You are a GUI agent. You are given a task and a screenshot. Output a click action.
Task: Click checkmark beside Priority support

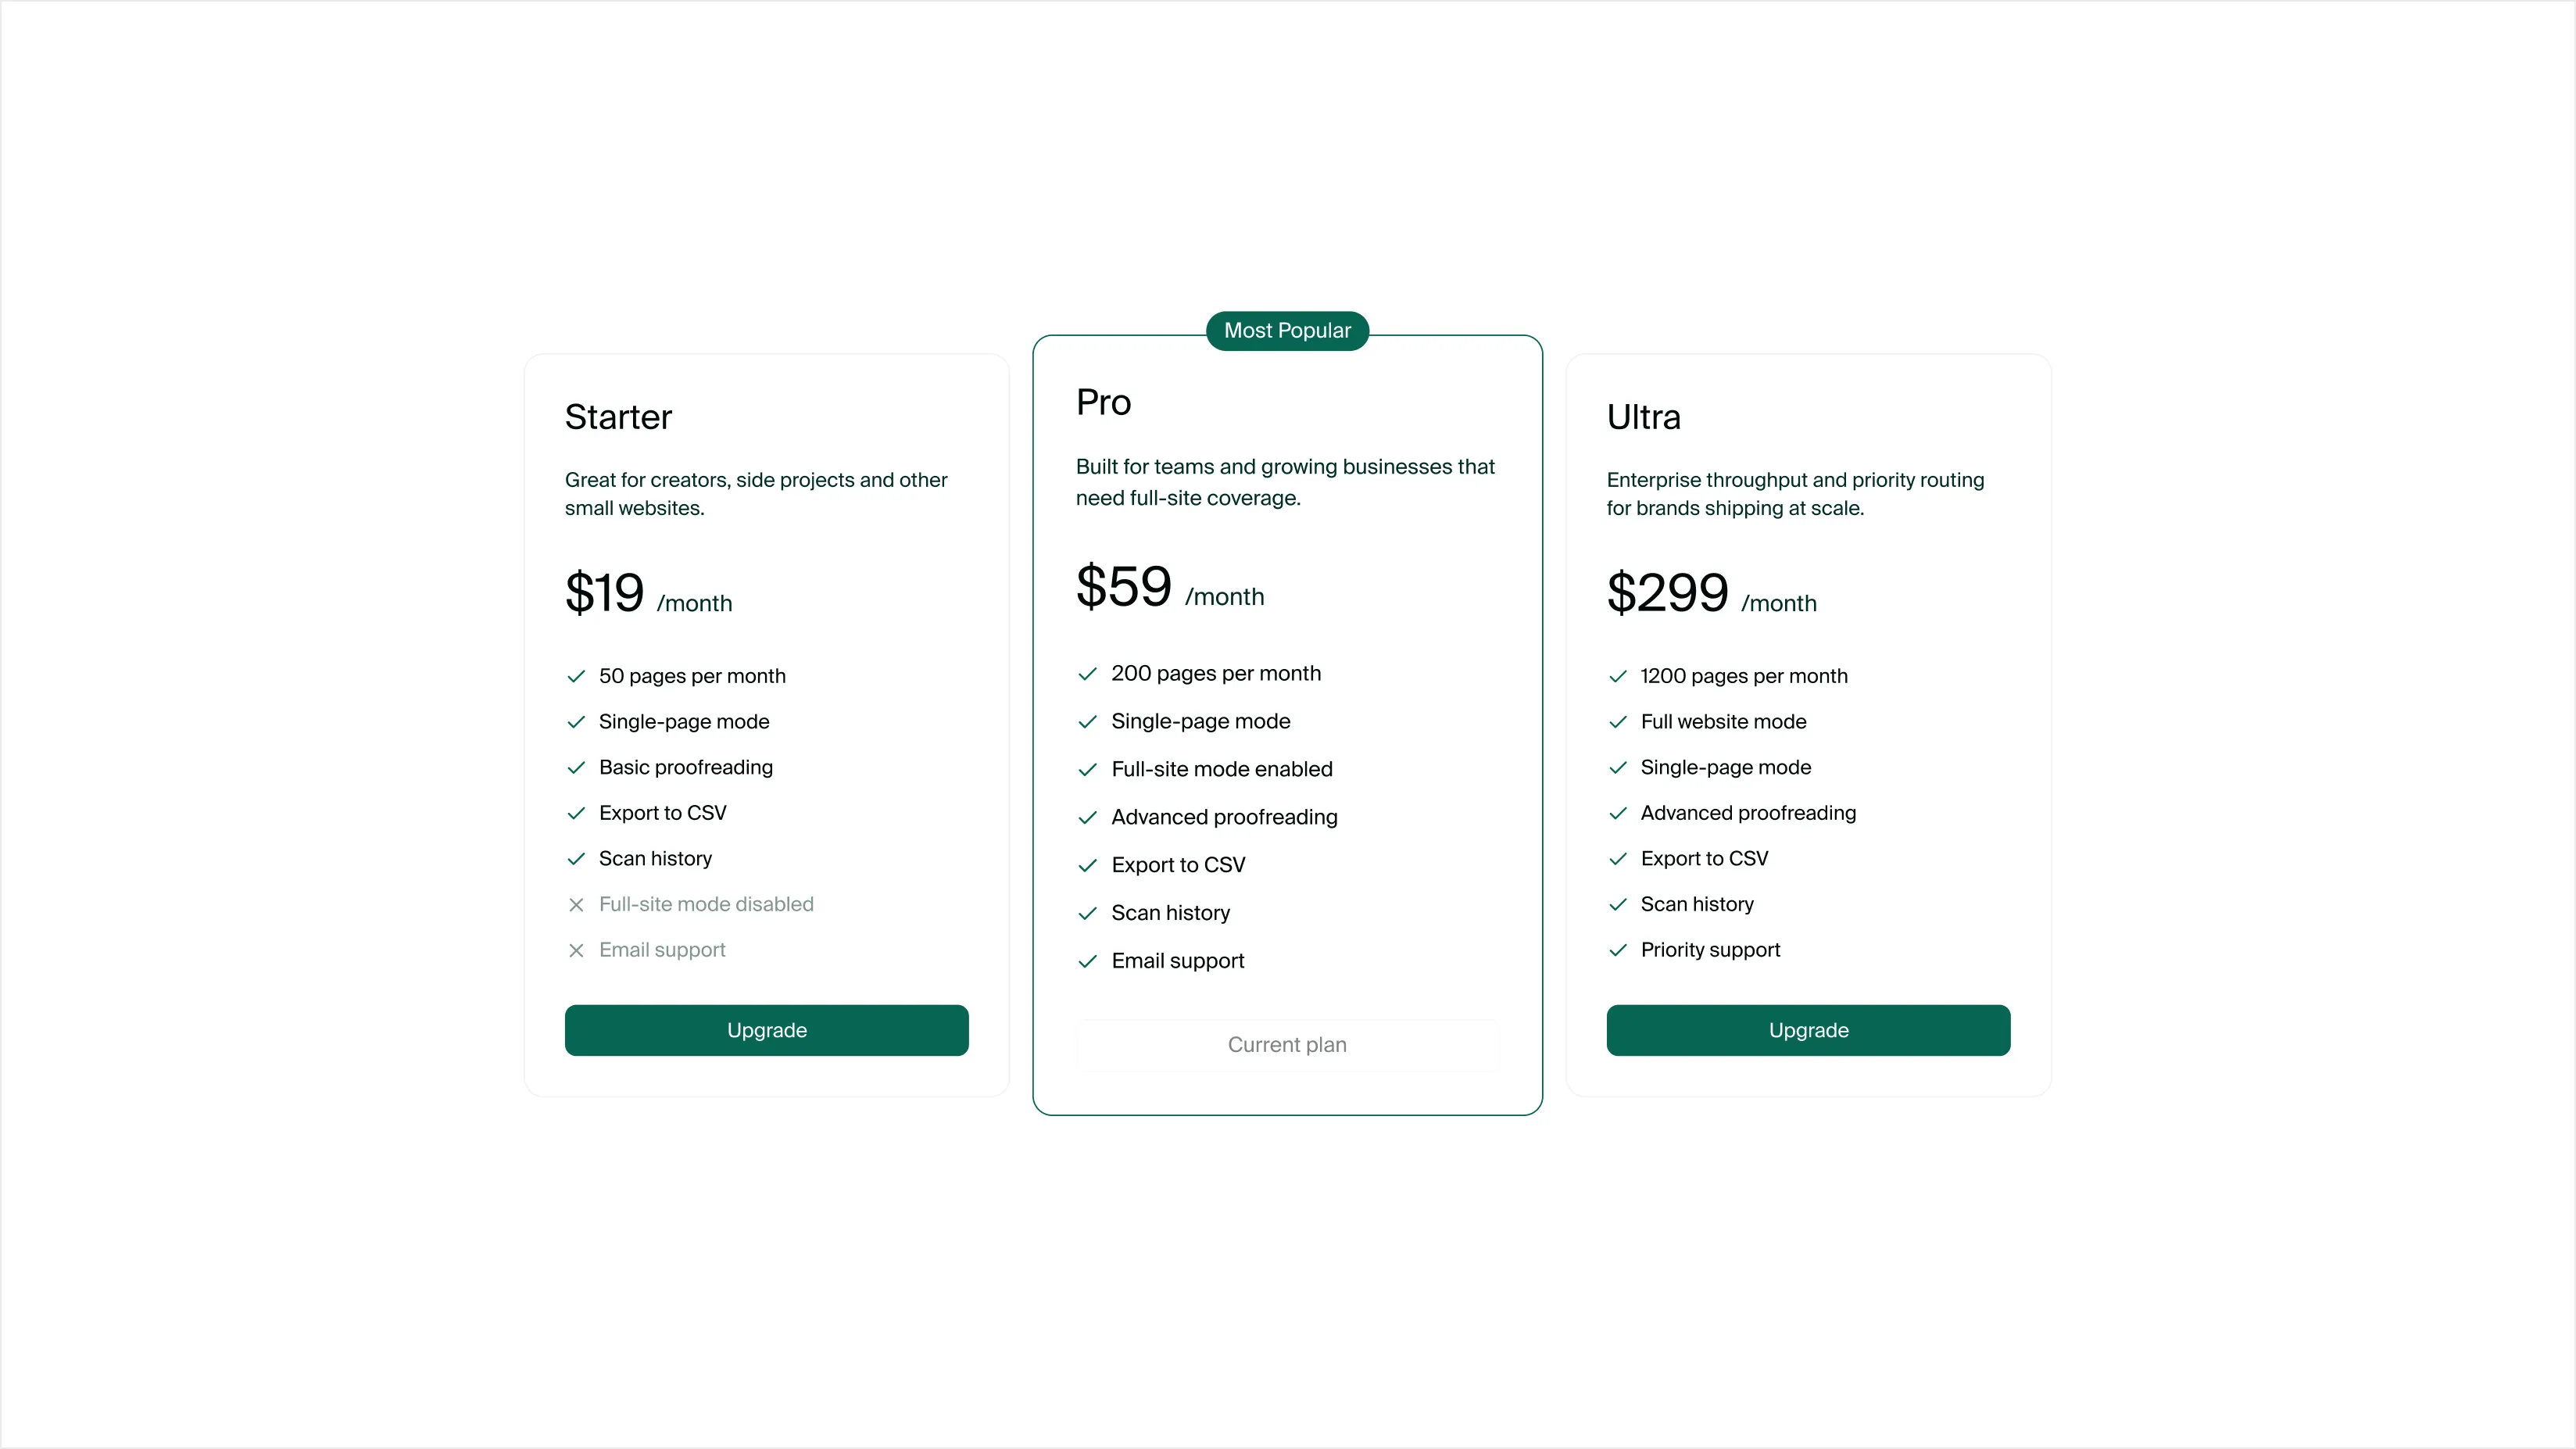[1617, 951]
